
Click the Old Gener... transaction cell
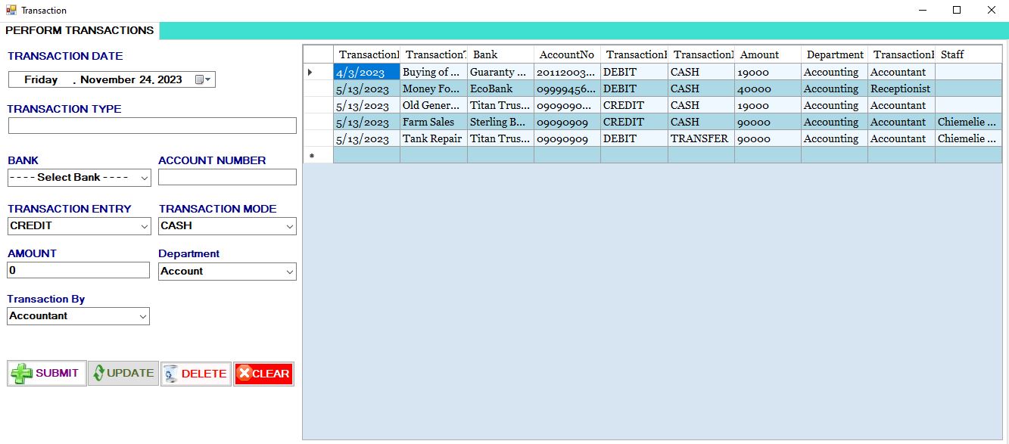[434, 105]
